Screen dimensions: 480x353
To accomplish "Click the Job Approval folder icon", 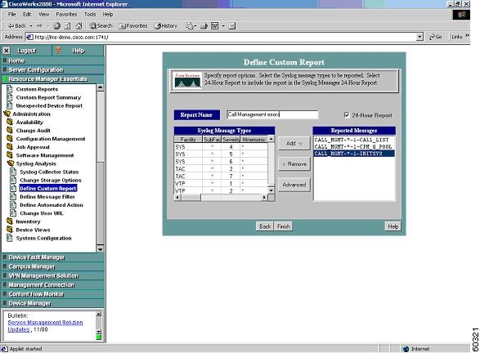I will coord(10,147).
